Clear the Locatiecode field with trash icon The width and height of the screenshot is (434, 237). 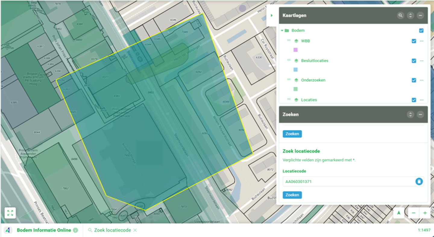[x=419, y=181]
